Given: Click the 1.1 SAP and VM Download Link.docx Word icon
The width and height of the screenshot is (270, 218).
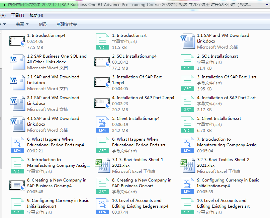Looking at the screenshot, I should 187,42.
